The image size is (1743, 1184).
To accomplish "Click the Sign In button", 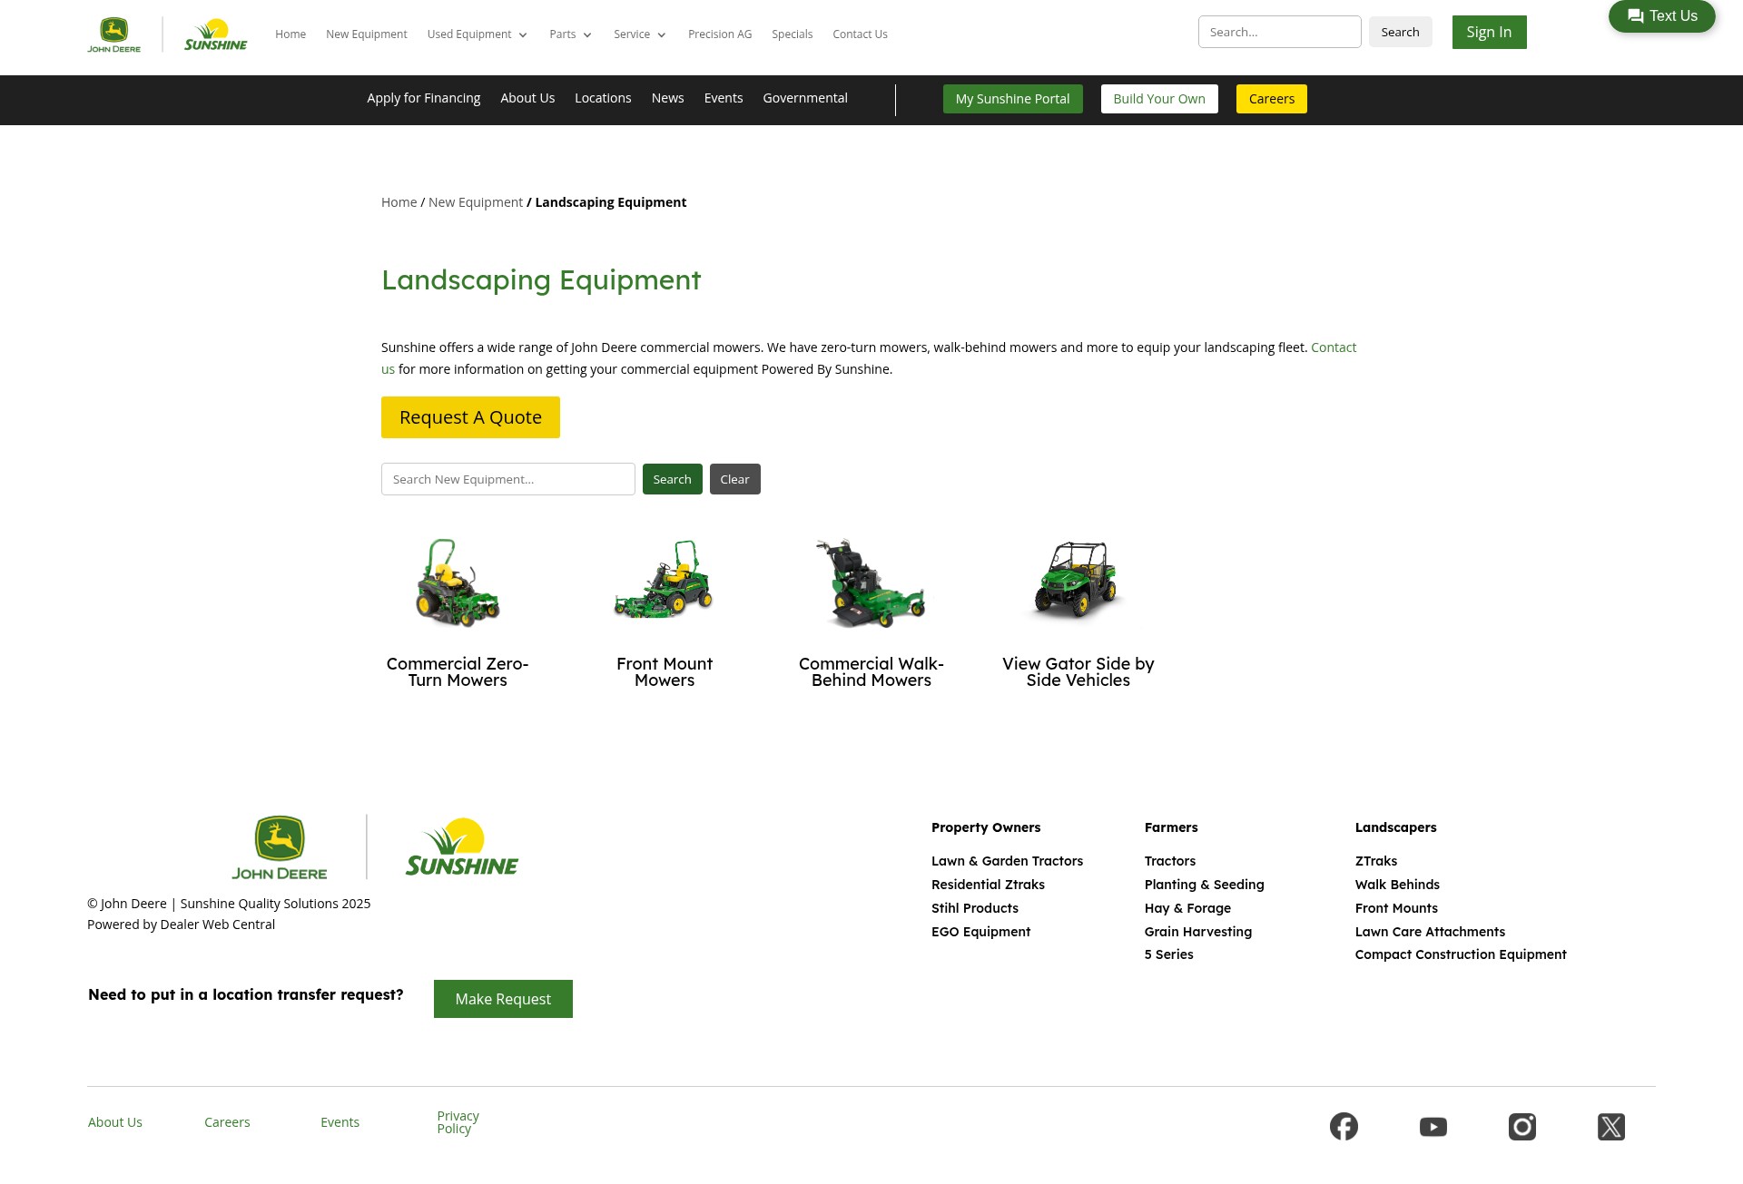I will (1489, 33).
